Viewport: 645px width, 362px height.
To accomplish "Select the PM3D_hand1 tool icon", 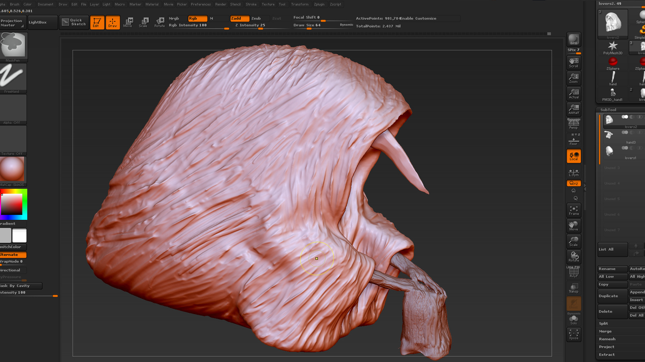I will (612, 94).
